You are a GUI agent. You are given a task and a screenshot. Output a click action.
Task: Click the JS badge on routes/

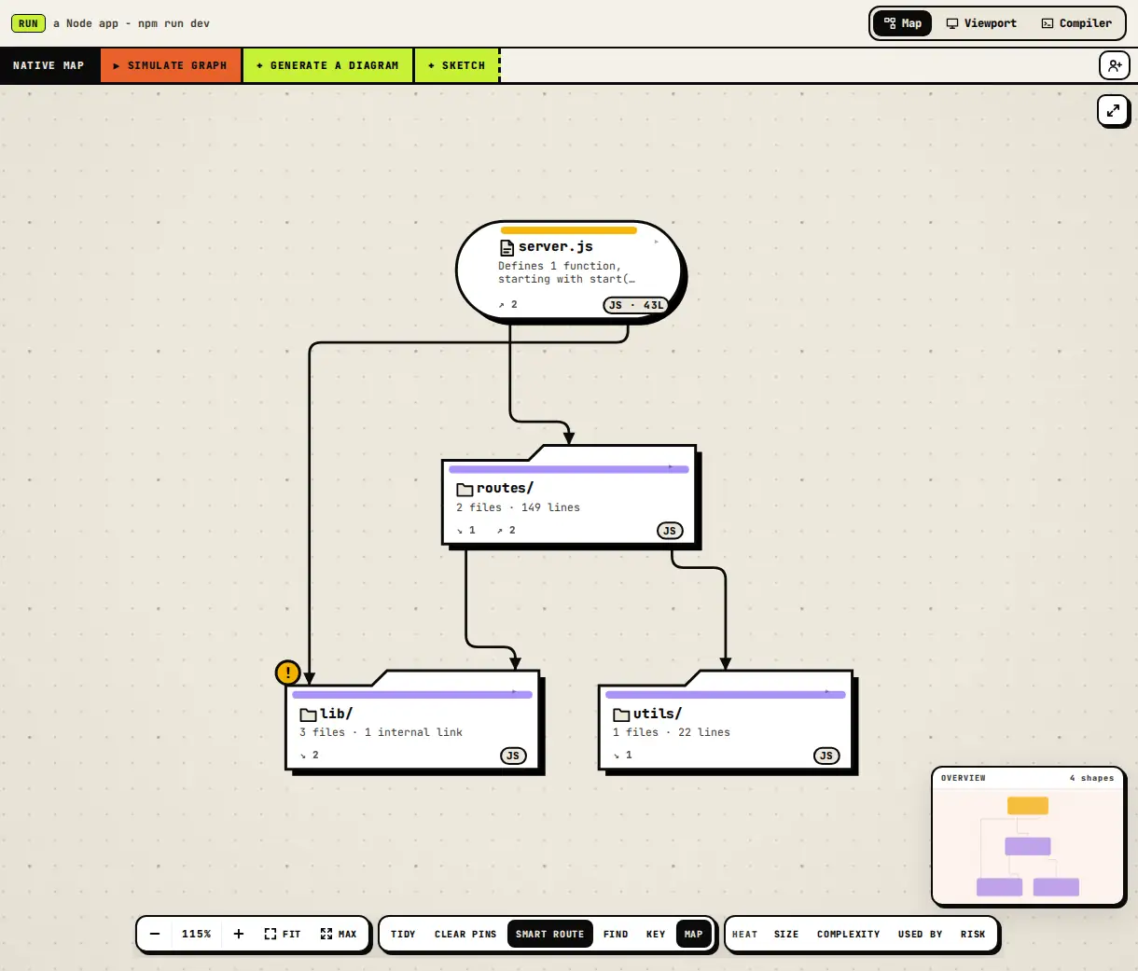pyautogui.click(x=670, y=531)
